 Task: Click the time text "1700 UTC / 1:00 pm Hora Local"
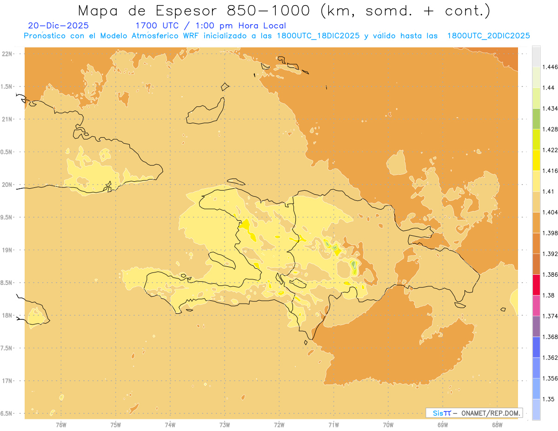(x=211, y=26)
